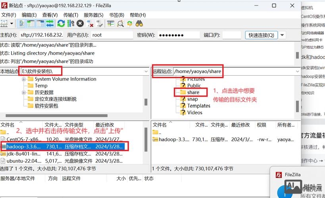
Task: Expand the 历史数据 folder node
Action: (x=24, y=93)
